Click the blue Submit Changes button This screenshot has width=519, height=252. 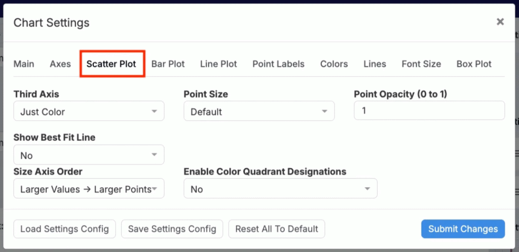(463, 229)
